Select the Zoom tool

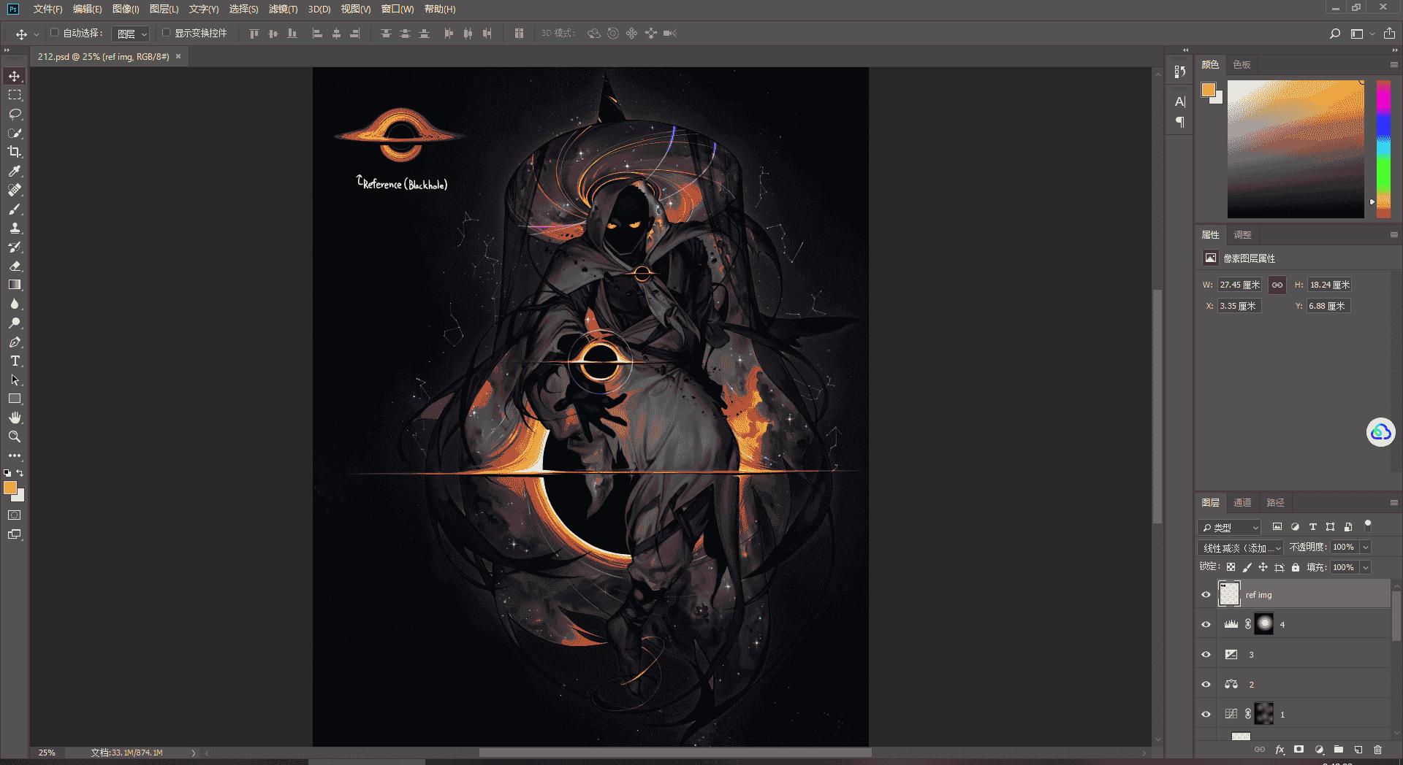(15, 437)
